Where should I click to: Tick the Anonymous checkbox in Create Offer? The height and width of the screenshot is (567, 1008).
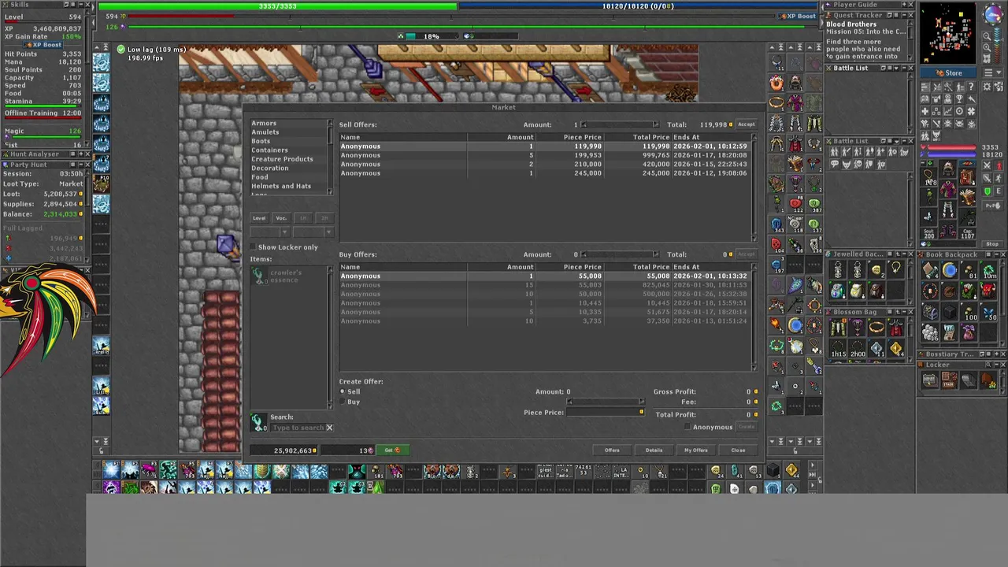coord(687,427)
